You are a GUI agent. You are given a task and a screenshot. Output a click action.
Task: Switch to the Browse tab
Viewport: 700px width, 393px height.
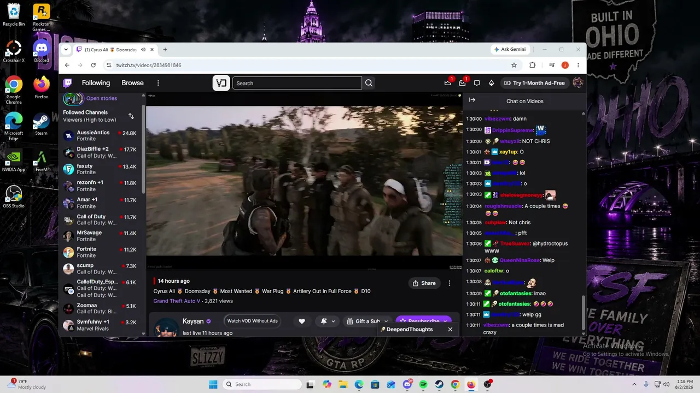pos(132,83)
